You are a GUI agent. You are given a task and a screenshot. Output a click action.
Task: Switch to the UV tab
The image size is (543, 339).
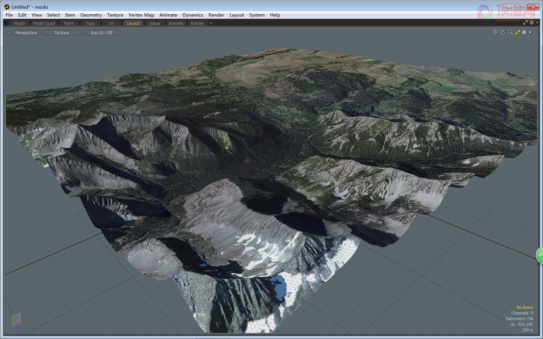tap(111, 23)
